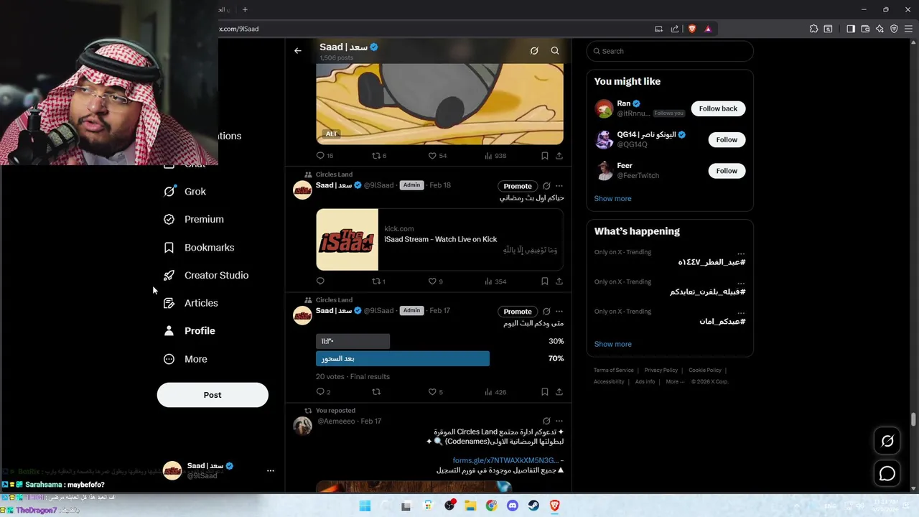
Task: Open Brave extensions puzzle icon
Action: 813,29
